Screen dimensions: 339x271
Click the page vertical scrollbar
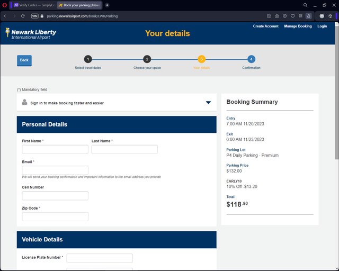tap(337, 93)
